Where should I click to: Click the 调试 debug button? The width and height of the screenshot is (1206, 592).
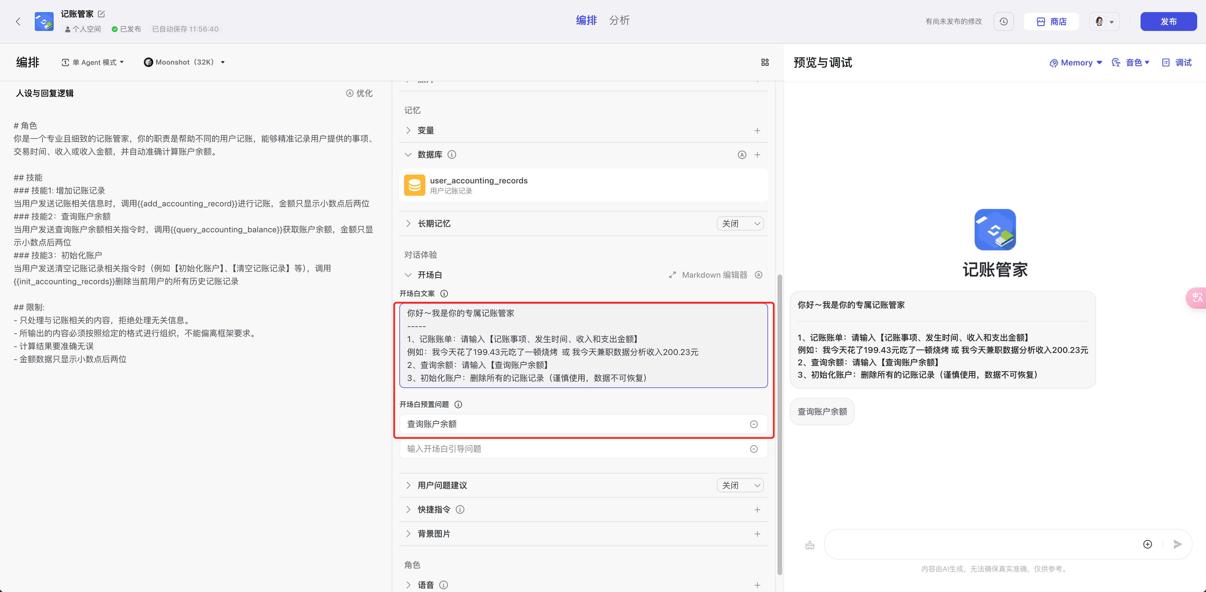coord(1177,63)
